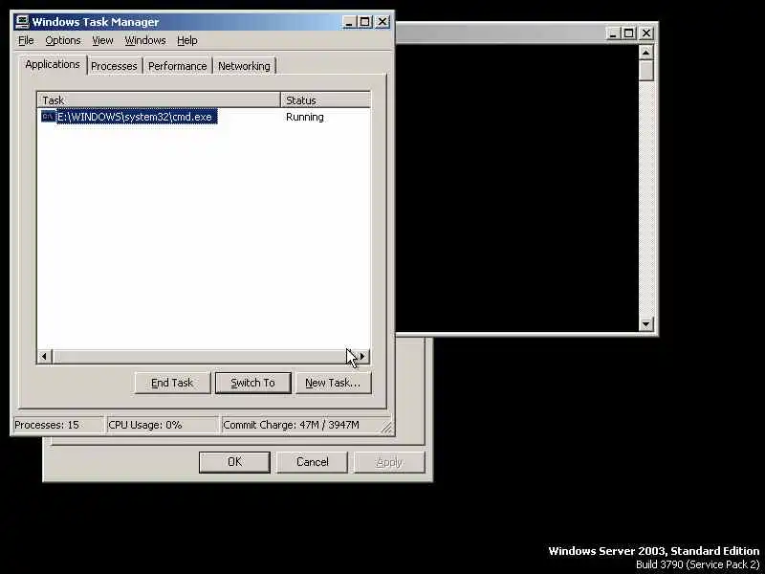Click up arrow of console window scrollbar
Screen dimensions: 765x574
[646, 53]
